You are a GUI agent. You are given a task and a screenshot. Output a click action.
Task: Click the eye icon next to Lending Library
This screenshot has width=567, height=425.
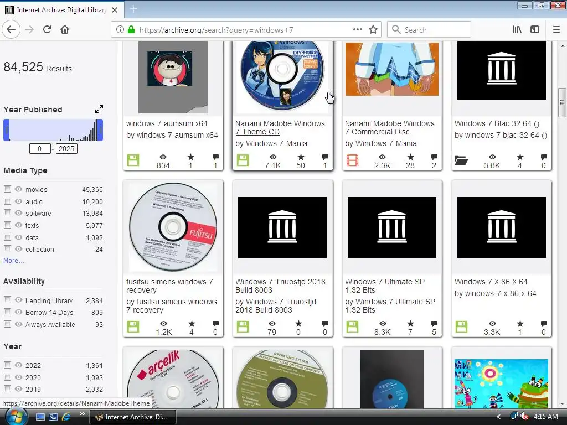click(x=18, y=300)
